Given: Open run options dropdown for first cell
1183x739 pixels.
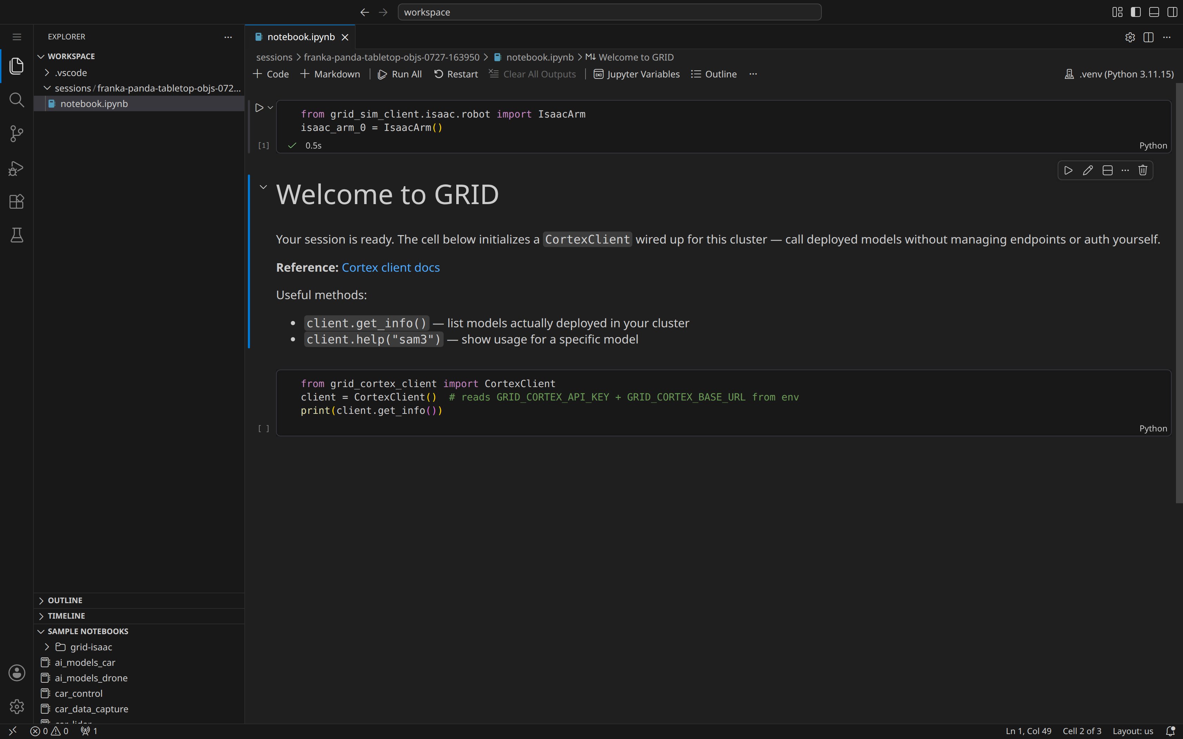Looking at the screenshot, I should 270,108.
